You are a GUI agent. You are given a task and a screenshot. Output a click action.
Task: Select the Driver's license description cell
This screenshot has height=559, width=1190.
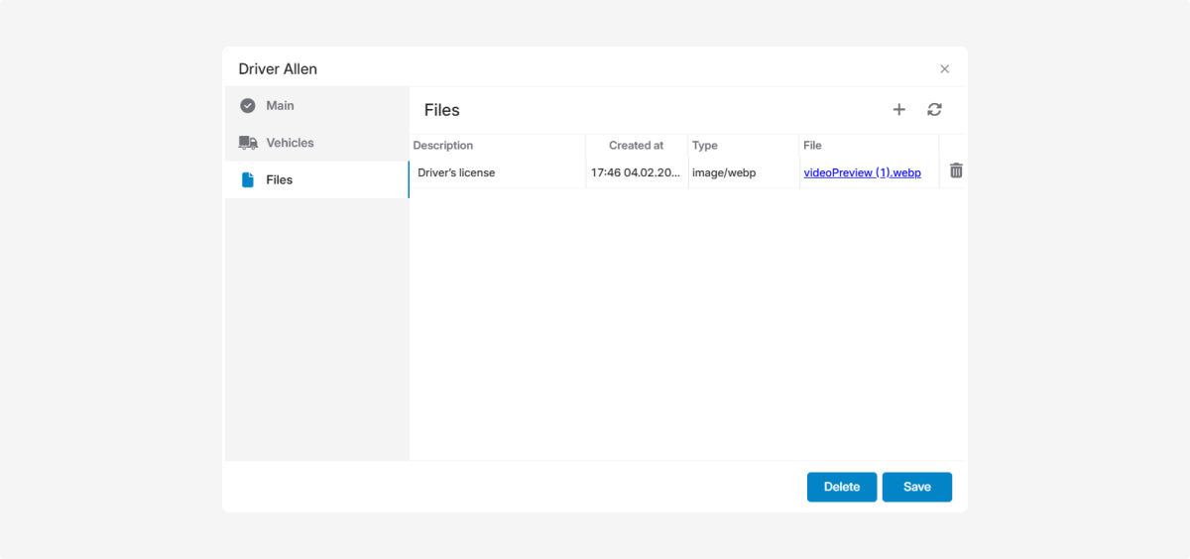[456, 172]
